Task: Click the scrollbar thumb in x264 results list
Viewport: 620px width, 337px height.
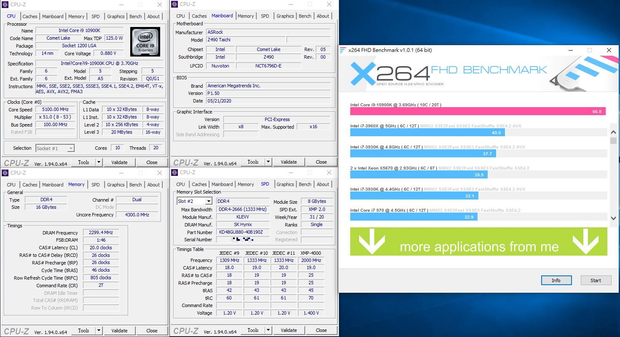Action: click(x=613, y=141)
